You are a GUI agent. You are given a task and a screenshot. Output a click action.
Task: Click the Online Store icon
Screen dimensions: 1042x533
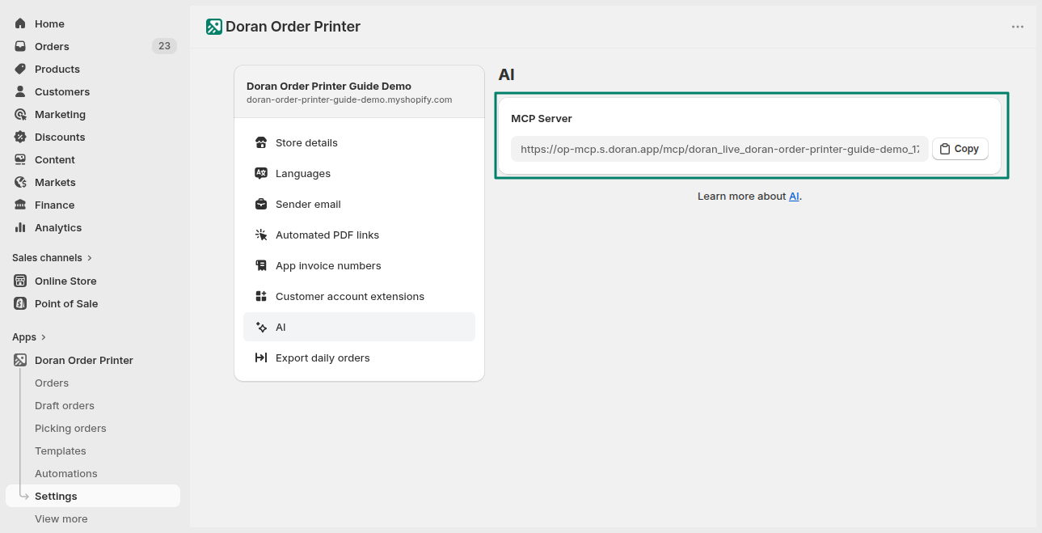coord(20,281)
